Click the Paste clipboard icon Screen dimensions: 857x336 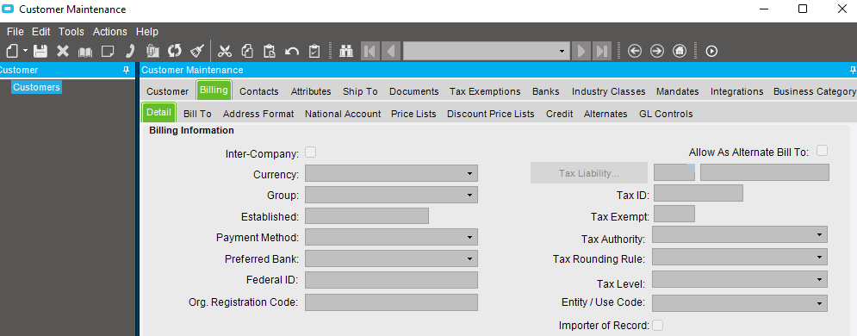270,51
